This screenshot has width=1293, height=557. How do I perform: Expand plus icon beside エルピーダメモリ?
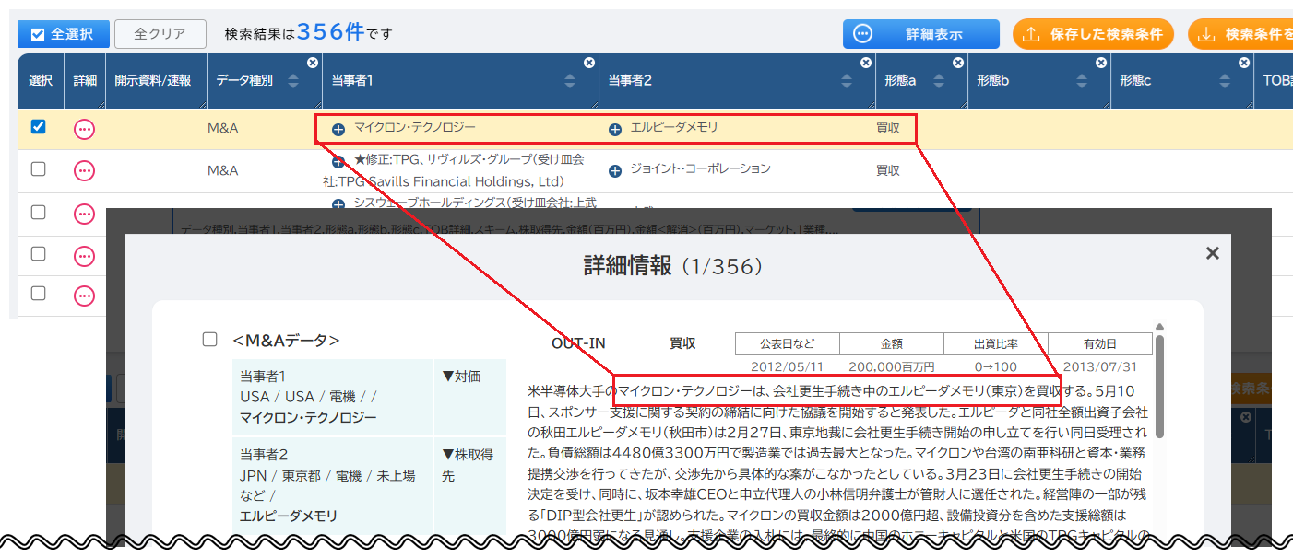click(615, 130)
